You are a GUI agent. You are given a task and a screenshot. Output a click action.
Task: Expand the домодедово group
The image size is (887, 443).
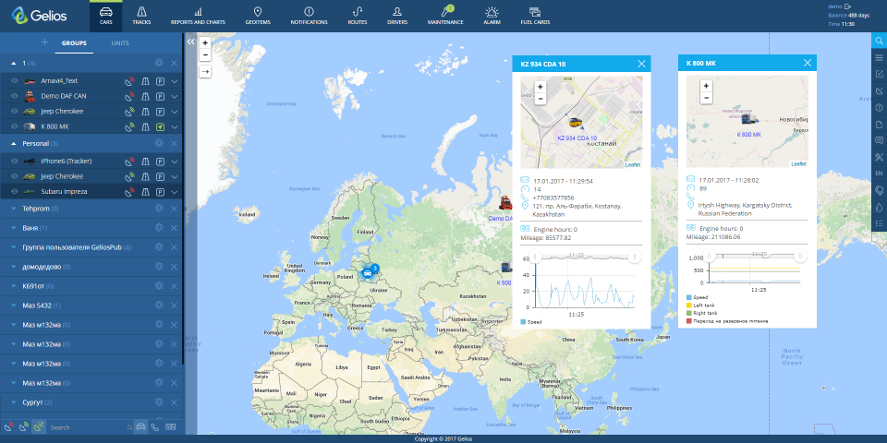click(14, 267)
